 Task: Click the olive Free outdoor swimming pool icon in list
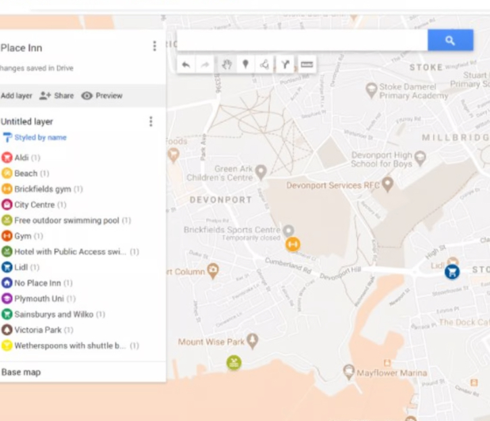coord(7,220)
